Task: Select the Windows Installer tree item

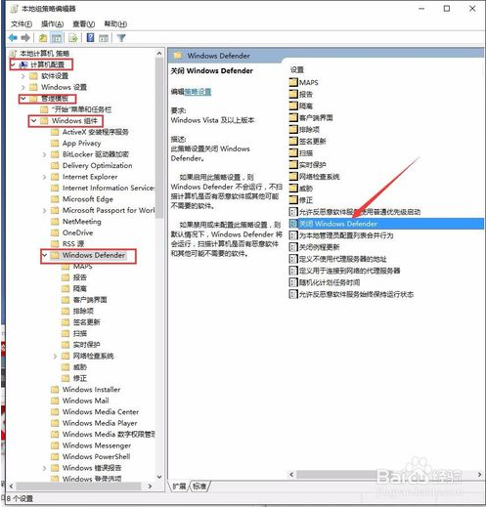Action: coord(91,390)
